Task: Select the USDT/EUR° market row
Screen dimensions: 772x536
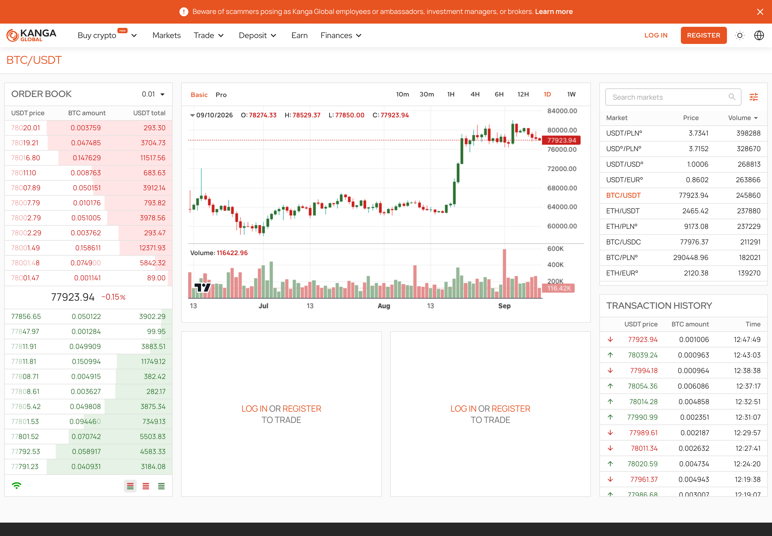Action: coord(683,180)
